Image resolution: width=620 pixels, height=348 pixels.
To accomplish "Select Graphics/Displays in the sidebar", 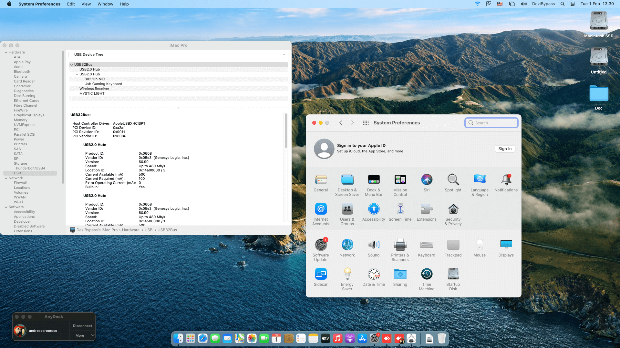I will [x=29, y=115].
